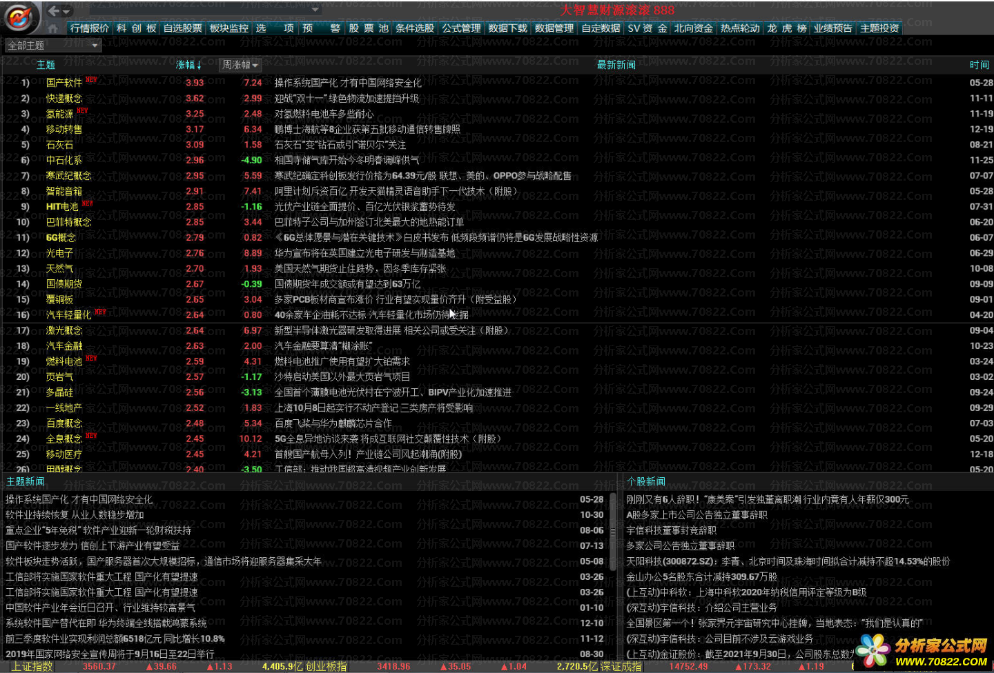Select the 移动医疗 theme row
This screenshot has height=673, width=994.
[x=497, y=454]
